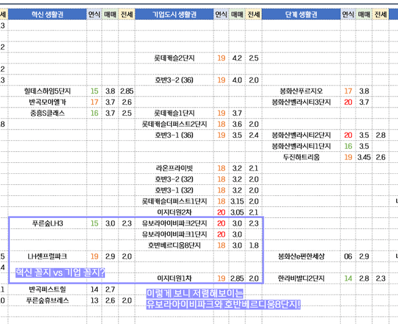Select the 봉화산벨라시티3단지 cell
Viewport: 398px width, 324px height.
[x=302, y=103]
